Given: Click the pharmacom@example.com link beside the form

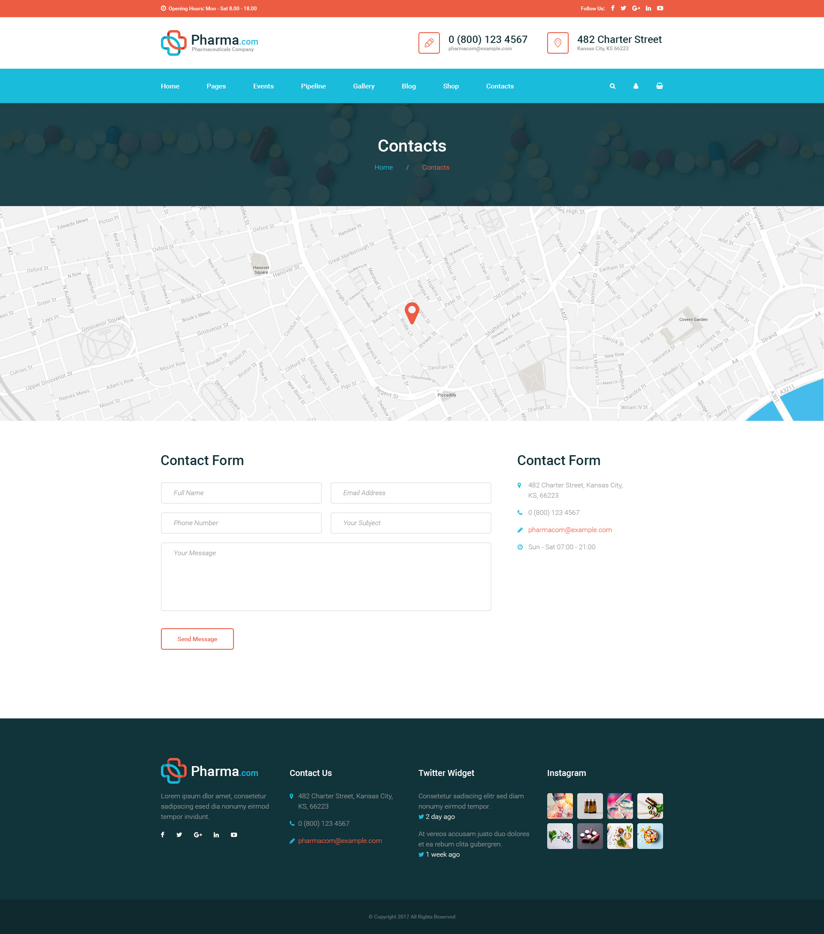Looking at the screenshot, I should (x=570, y=529).
